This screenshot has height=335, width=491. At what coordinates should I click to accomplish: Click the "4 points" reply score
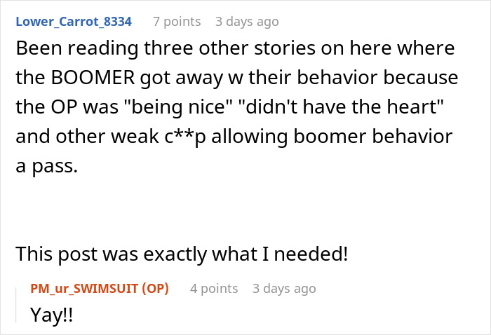[x=214, y=288]
